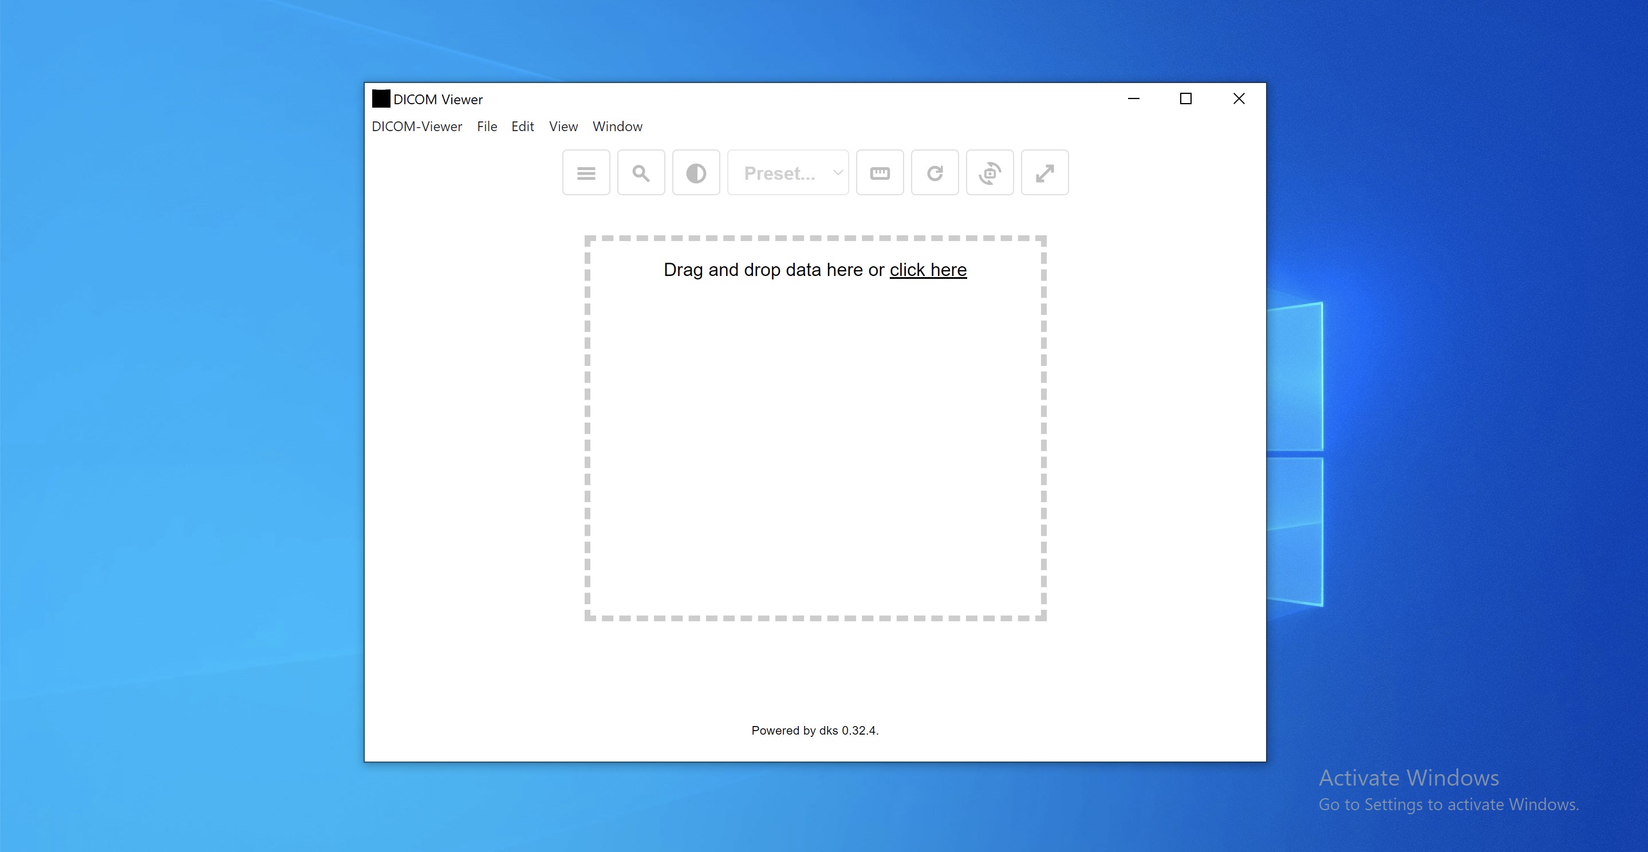Follow the "click here" link to load data
This screenshot has height=852, width=1648.
[928, 269]
